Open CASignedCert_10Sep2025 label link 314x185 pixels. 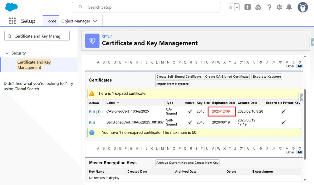(x=128, y=111)
